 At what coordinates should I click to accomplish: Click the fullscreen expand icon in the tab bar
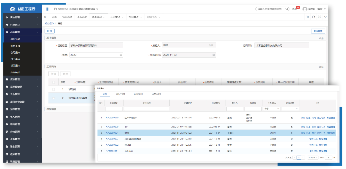click(319, 17)
